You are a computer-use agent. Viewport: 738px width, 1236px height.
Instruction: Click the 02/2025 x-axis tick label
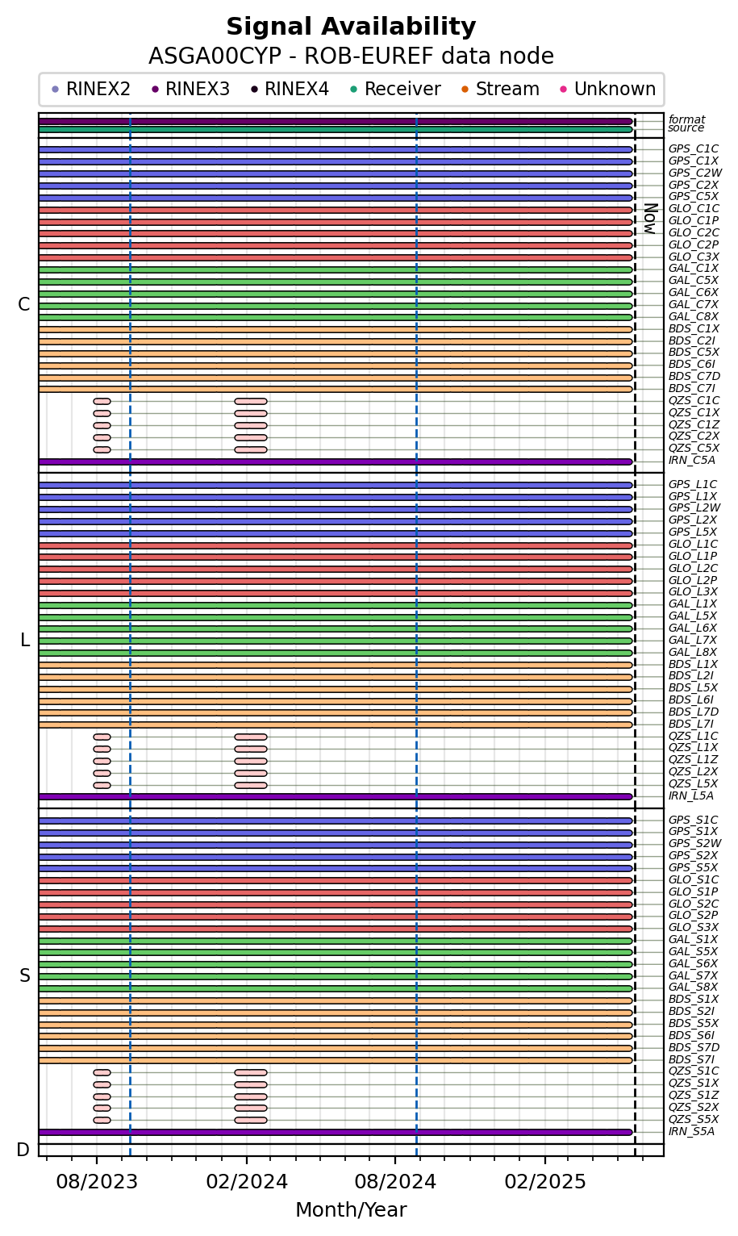[545, 1182]
